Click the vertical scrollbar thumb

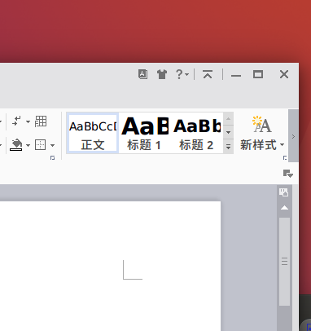point(284,262)
